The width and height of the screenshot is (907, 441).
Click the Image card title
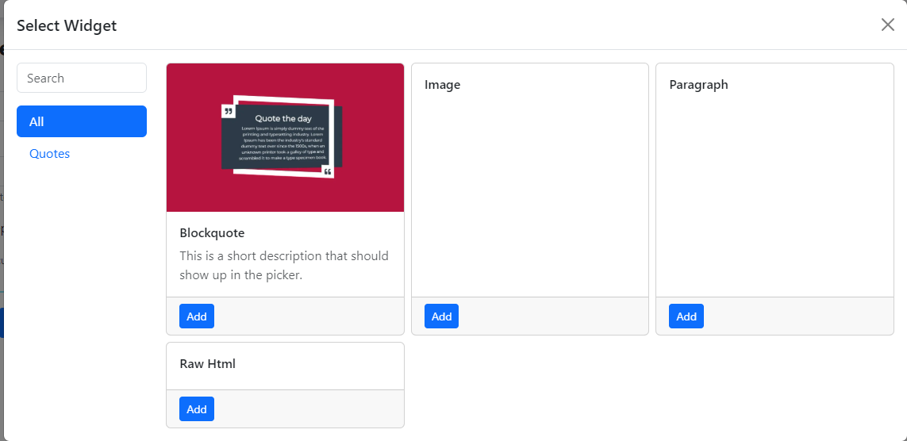click(443, 85)
